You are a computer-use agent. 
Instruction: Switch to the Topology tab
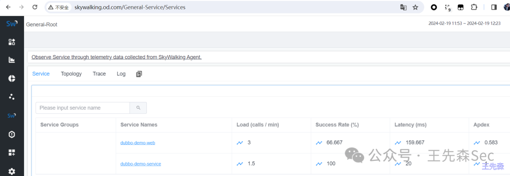pos(71,74)
